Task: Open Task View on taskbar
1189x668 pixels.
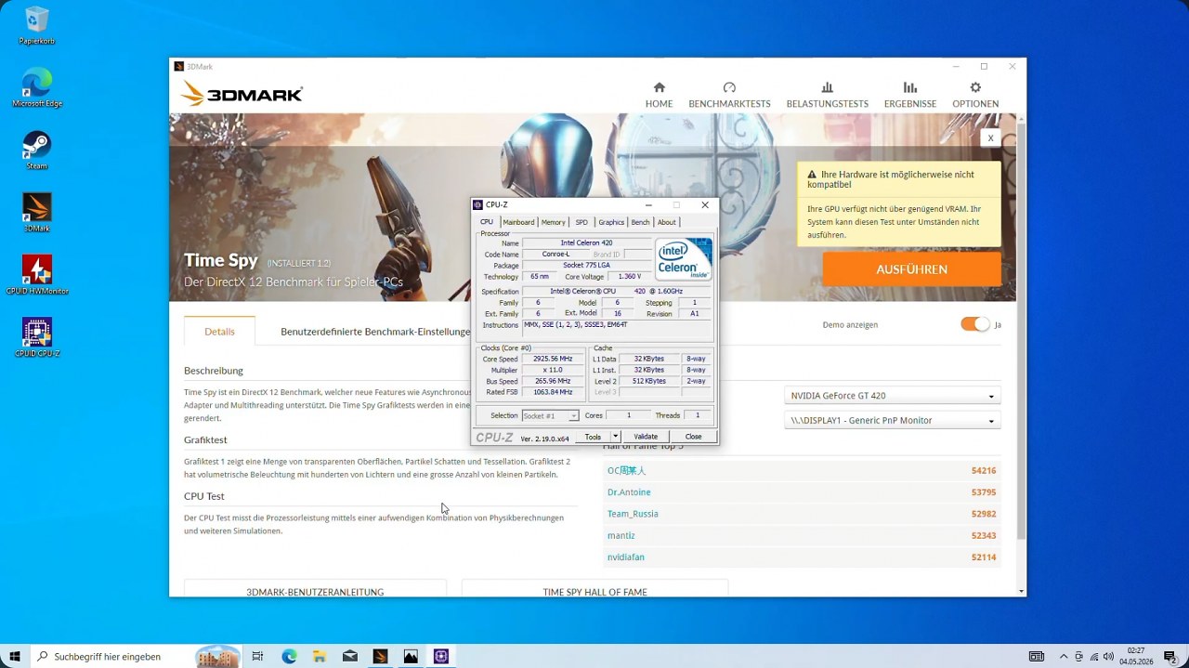Action: click(258, 657)
